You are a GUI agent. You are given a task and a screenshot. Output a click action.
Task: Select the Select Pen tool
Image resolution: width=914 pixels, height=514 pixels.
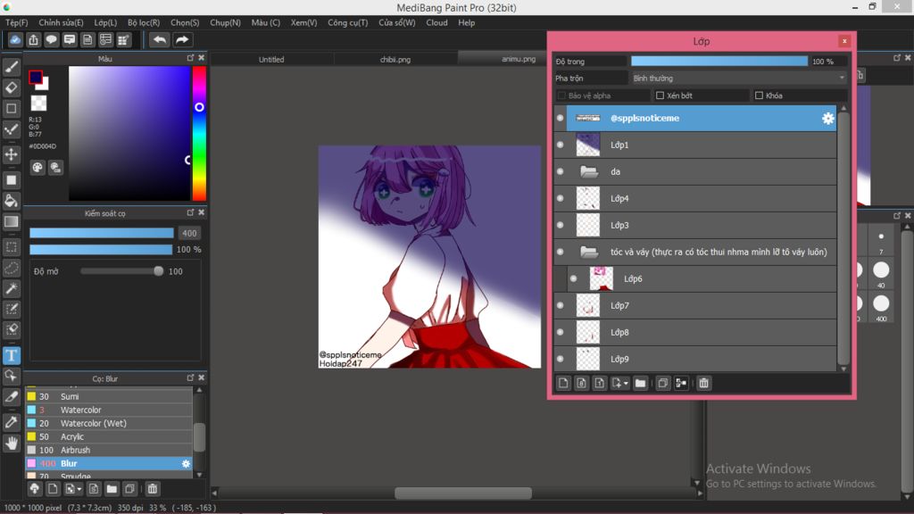11,309
